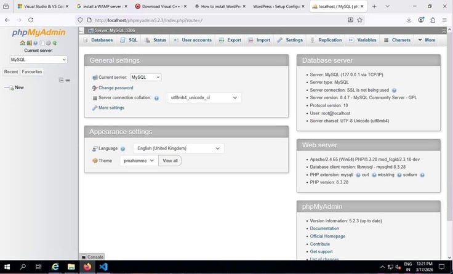Open File Explorer from taskbar

(x=71, y=267)
